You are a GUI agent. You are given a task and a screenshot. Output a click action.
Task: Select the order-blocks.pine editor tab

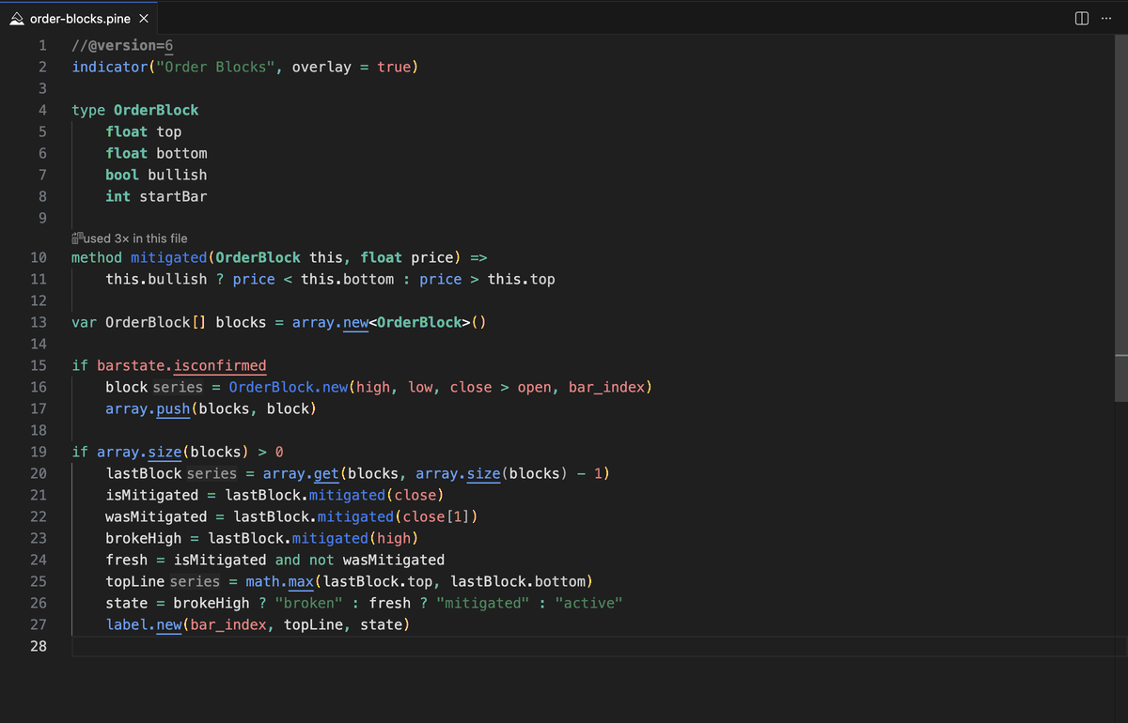[79, 19]
